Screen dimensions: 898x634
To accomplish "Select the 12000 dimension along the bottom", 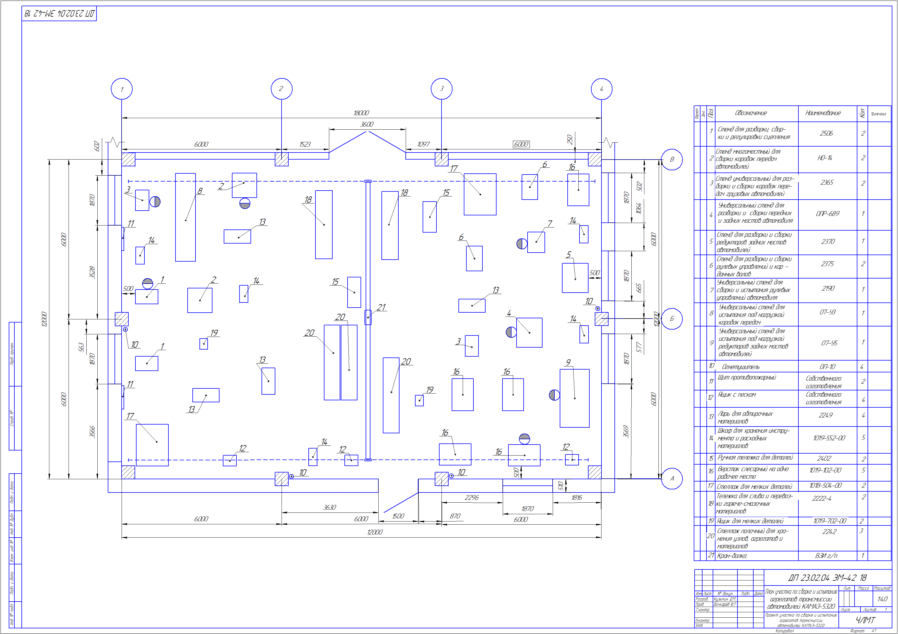I will [x=374, y=532].
